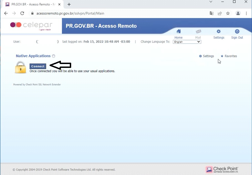
Task: Collapse the Native Applications section toggle
Action: (53, 56)
